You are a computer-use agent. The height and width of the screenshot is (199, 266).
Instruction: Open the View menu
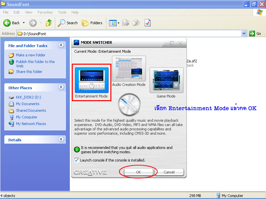tap(29, 12)
